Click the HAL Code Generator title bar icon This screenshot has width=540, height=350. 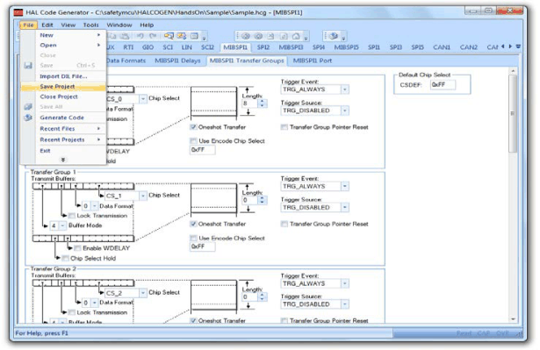18,13
